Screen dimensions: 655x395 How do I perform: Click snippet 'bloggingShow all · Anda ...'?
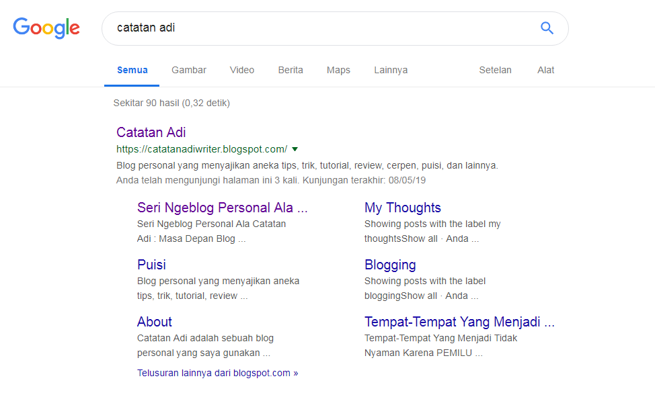coord(422,296)
